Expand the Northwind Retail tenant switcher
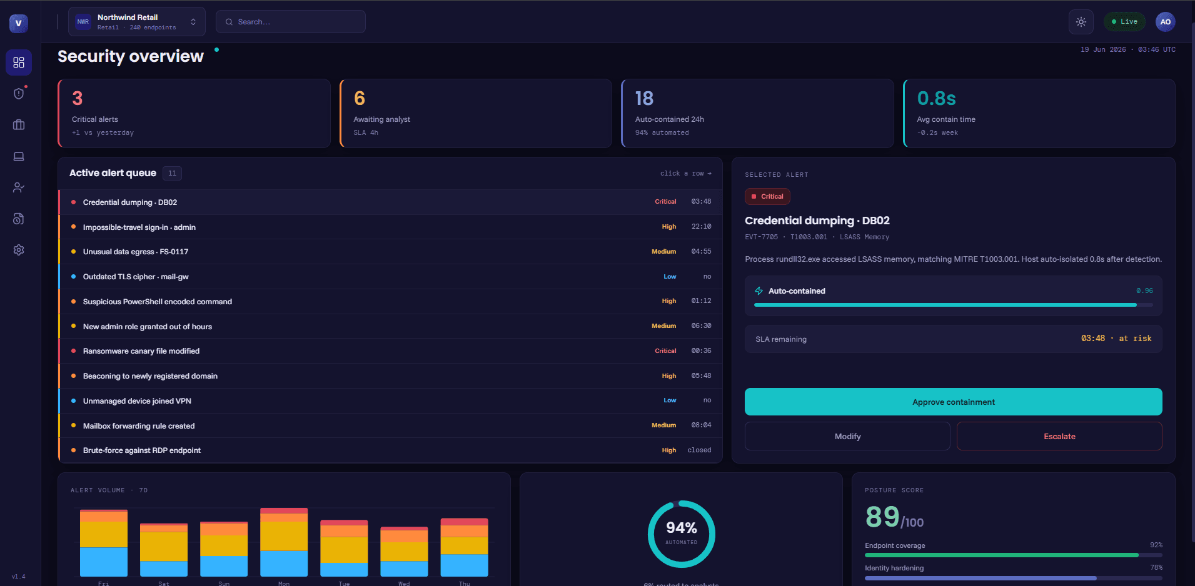 tap(137, 22)
